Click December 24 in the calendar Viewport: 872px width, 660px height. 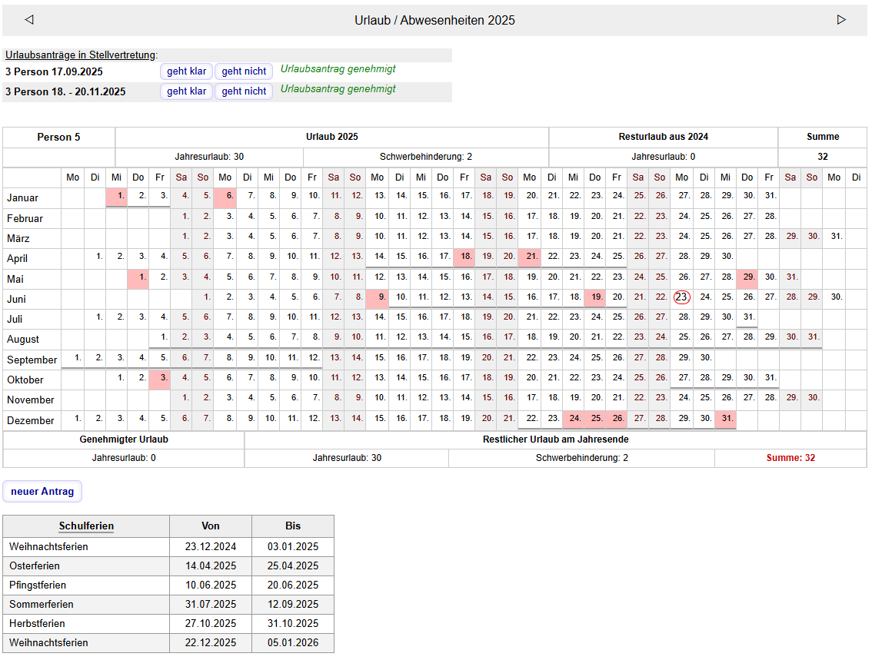574,419
